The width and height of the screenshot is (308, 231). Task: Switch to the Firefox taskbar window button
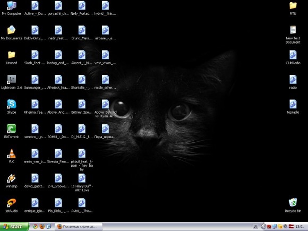(79, 227)
